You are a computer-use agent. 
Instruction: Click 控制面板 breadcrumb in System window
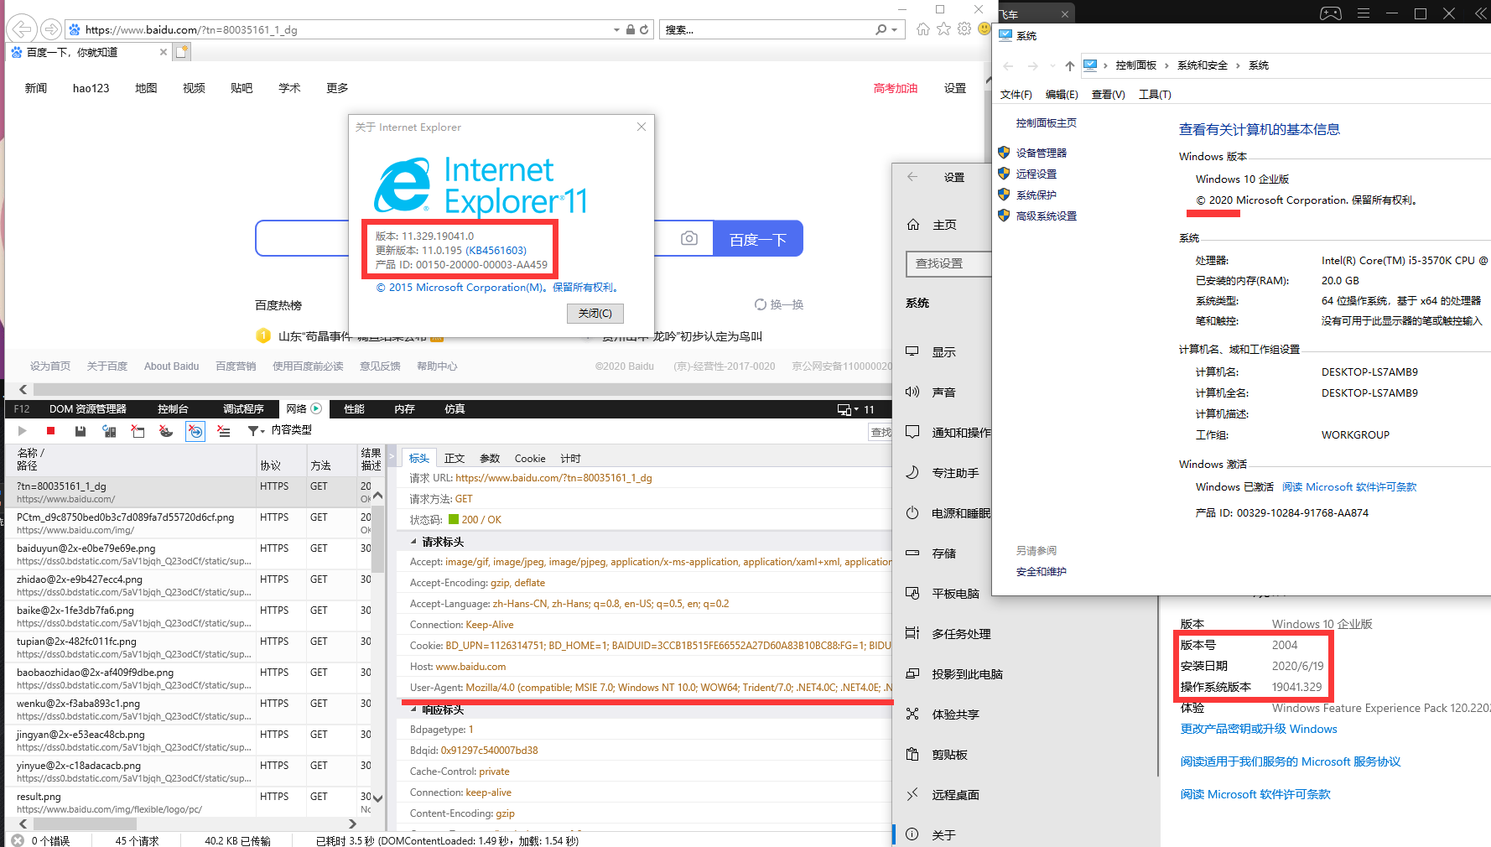[1135, 65]
